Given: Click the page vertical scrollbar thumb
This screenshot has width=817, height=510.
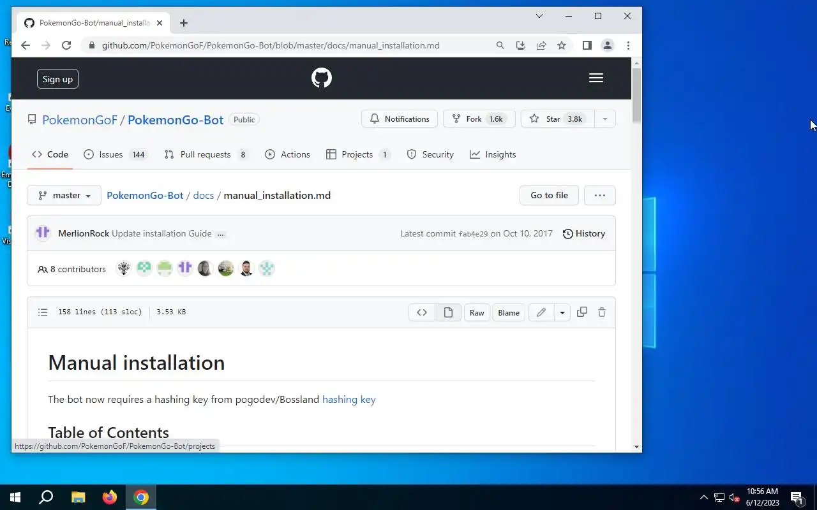Looking at the screenshot, I should 636,96.
